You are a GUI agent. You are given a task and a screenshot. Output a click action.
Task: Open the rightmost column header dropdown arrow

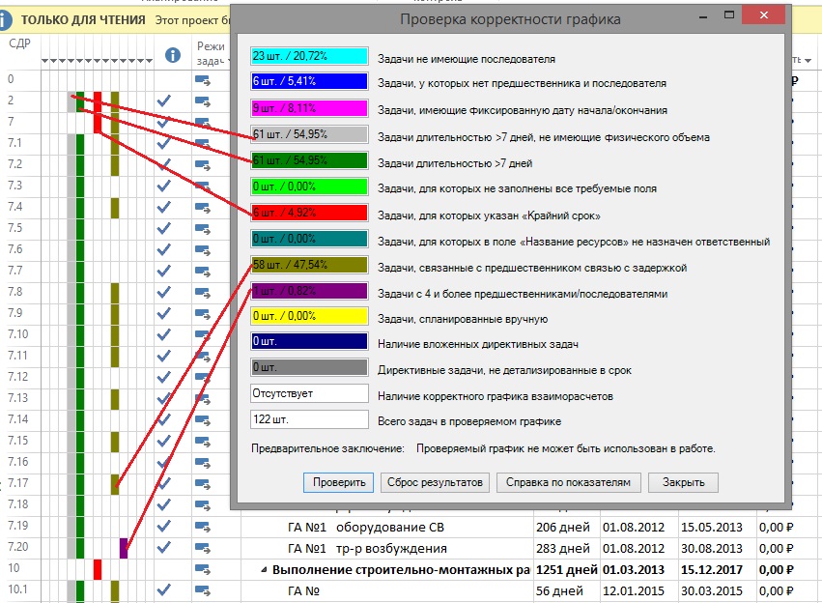pos(808,61)
